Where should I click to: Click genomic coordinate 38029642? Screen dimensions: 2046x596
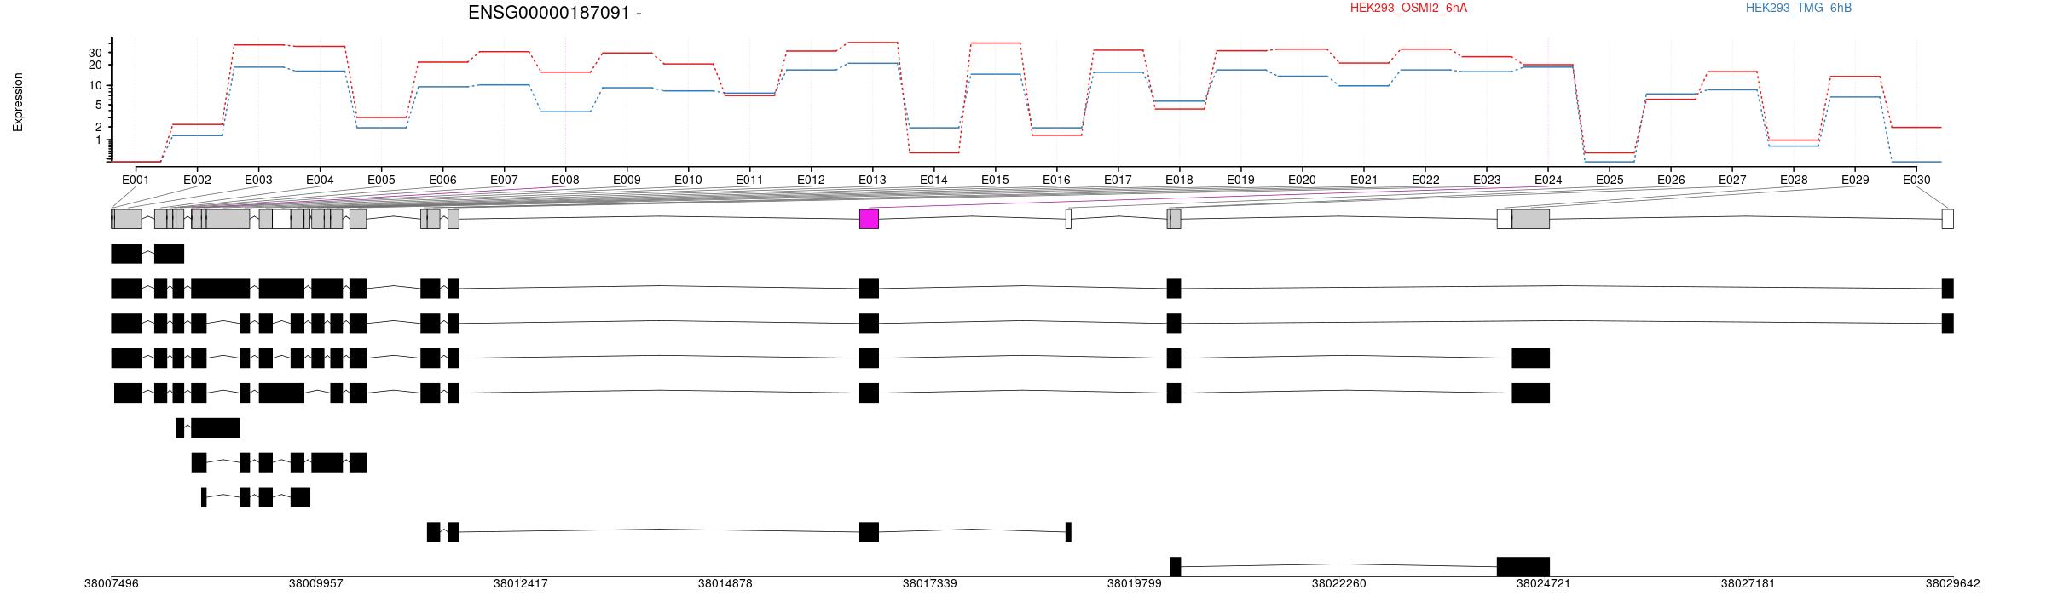(x=1953, y=583)
